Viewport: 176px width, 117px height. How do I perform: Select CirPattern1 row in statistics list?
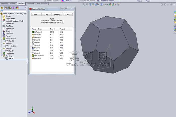52,32
